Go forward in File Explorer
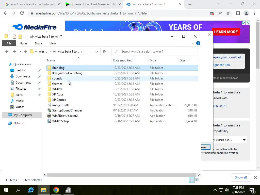This screenshot has width=260, height=195. [14, 52]
